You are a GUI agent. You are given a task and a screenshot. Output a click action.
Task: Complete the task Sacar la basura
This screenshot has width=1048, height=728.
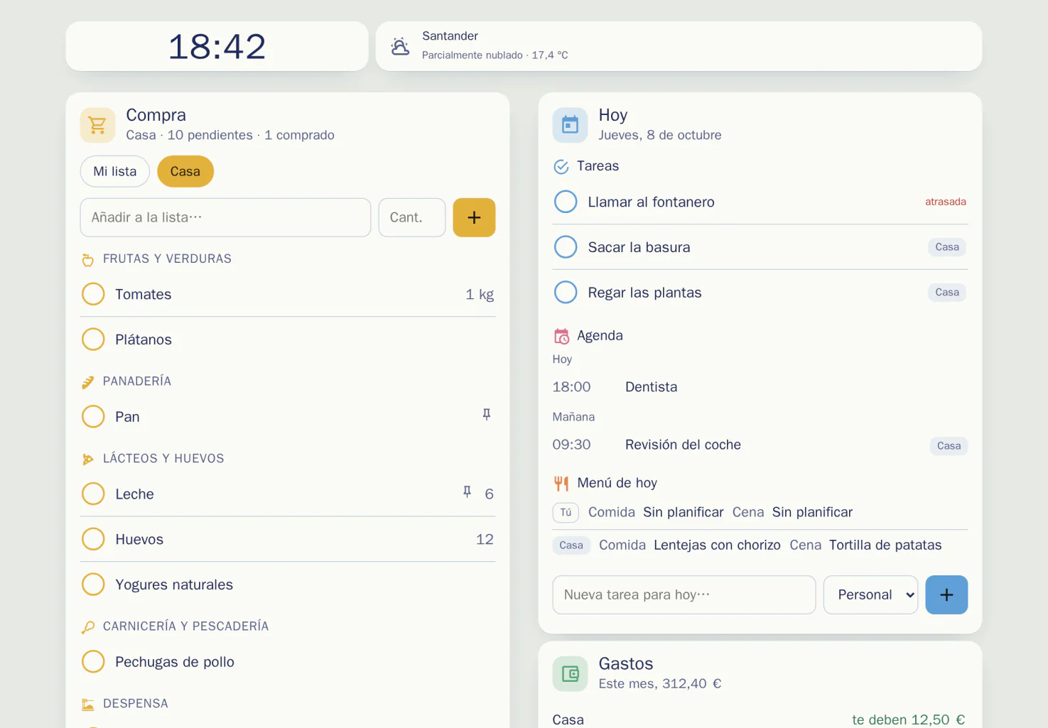[566, 247]
